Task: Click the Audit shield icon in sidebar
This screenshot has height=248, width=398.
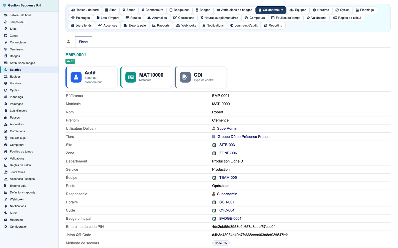Action: [6, 213]
